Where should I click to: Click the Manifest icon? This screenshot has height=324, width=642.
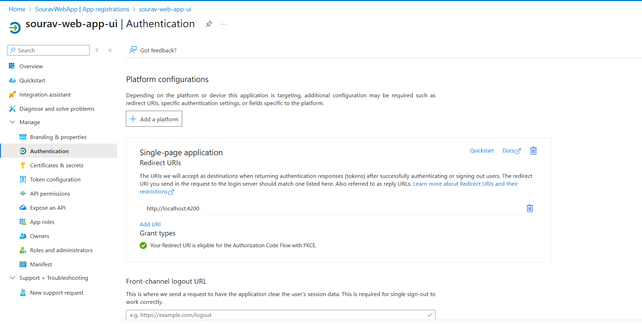click(23, 264)
